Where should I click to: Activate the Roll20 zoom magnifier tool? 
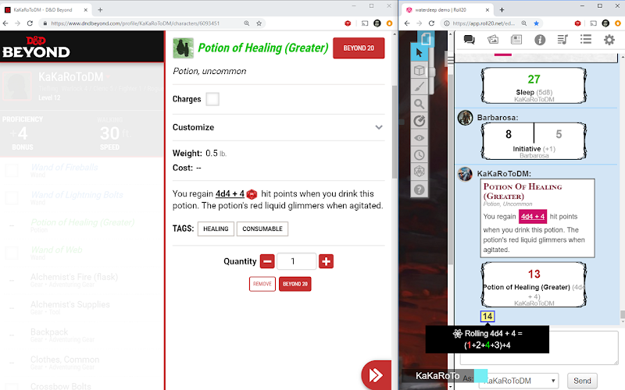click(x=419, y=105)
